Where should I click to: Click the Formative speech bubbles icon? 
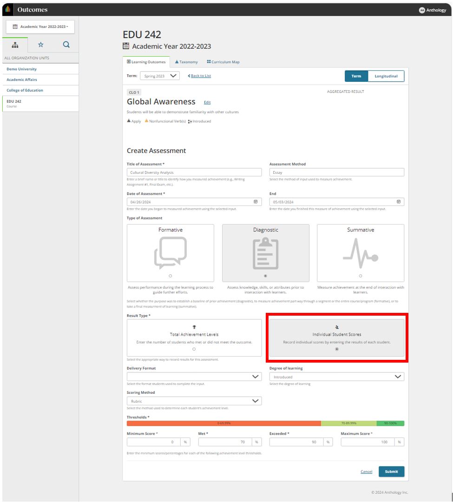[170, 253]
